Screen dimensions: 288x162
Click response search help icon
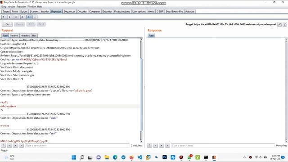(x=149, y=145)
